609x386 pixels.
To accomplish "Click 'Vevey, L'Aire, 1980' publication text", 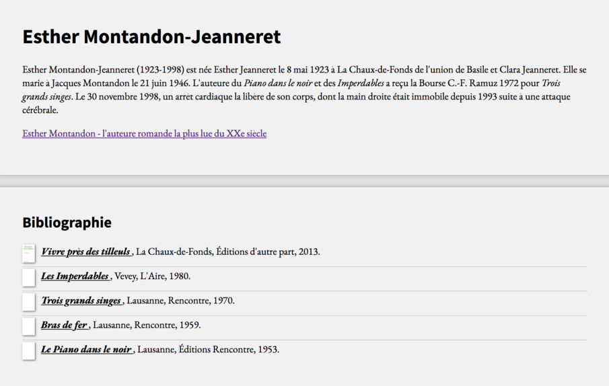I will point(153,276).
